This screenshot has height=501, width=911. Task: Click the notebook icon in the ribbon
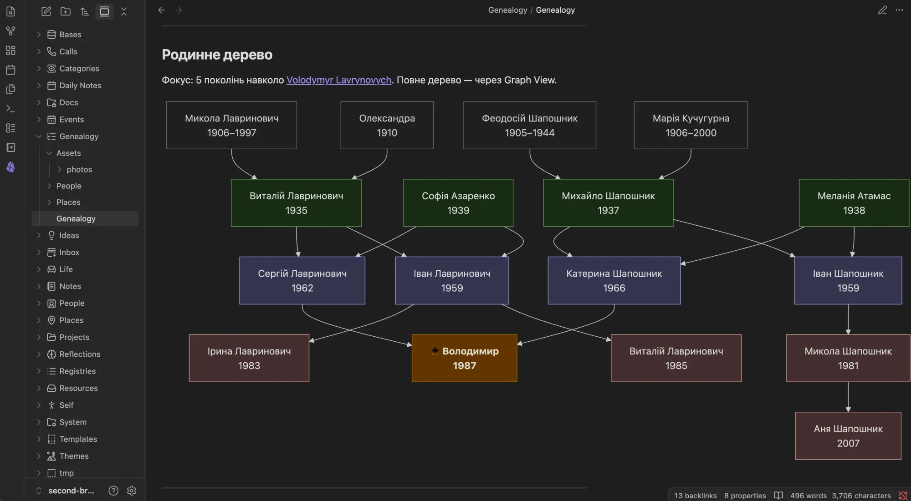click(x=10, y=147)
